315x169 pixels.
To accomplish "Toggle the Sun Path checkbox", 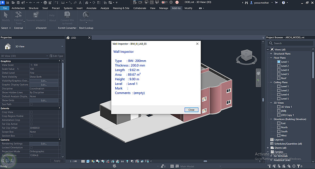I will pyautogui.click(x=31, y=104).
